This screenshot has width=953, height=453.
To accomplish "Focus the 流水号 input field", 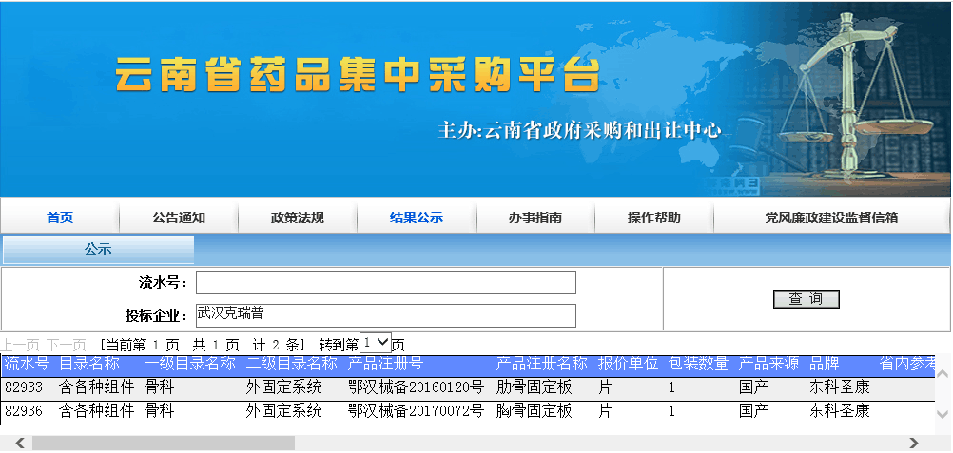I will (x=385, y=283).
